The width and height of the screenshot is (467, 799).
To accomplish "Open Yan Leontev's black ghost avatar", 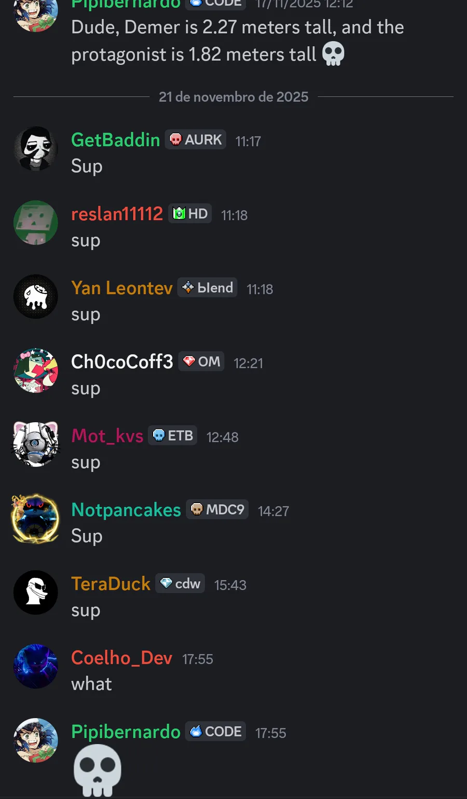I will coord(35,296).
